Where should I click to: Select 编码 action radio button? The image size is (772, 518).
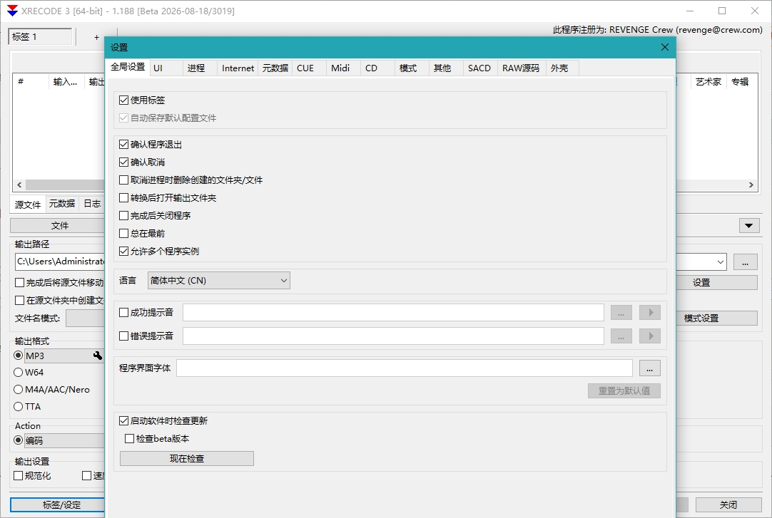pyautogui.click(x=19, y=440)
